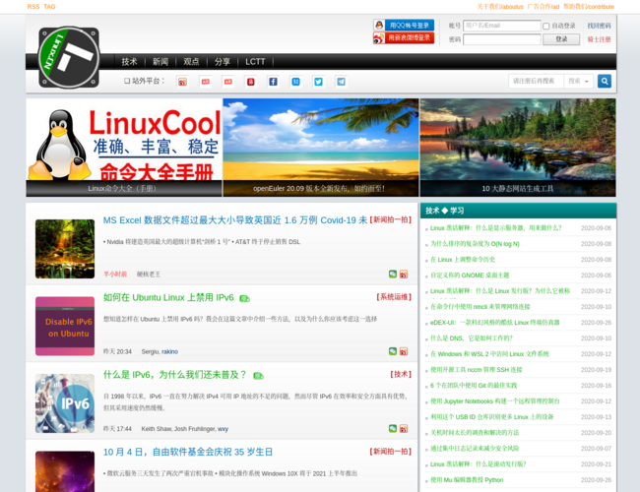Click the comment icon beside '什么是 IPv6，为什么我们还未普及？'

click(258, 376)
